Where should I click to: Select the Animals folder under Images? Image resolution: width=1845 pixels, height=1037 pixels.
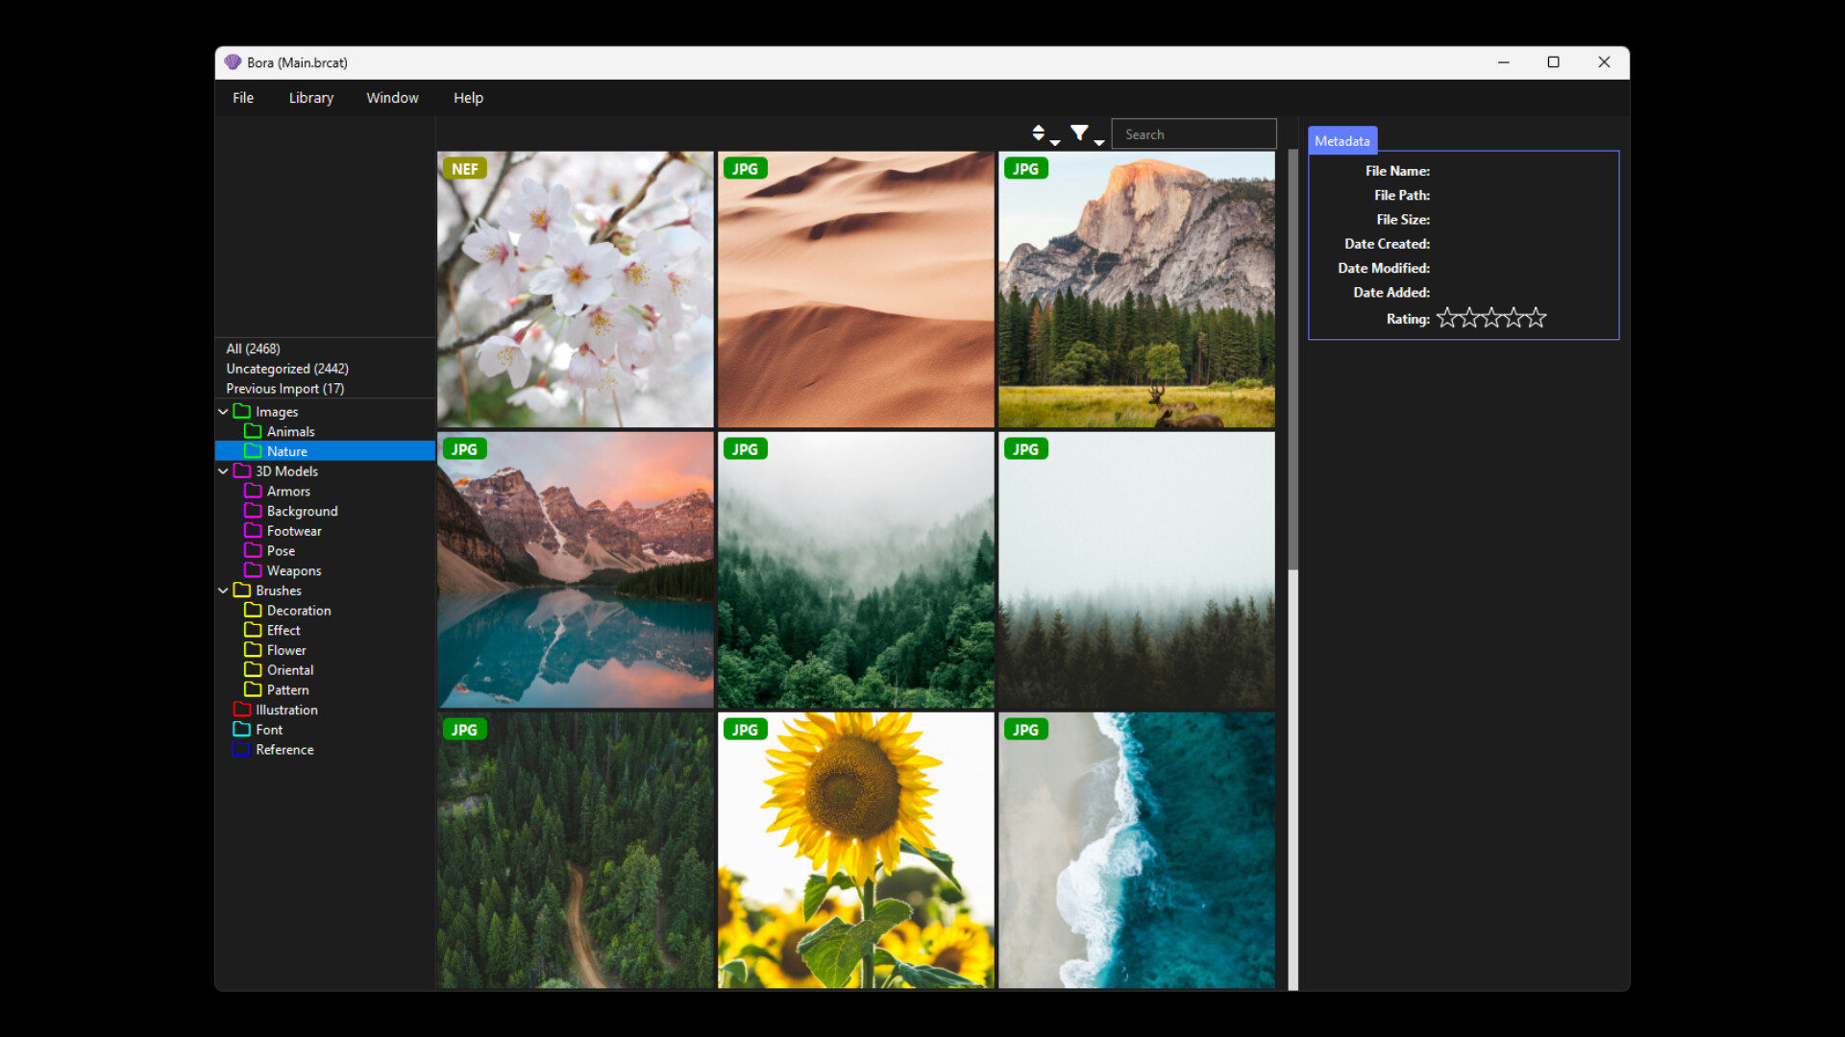pyautogui.click(x=288, y=430)
